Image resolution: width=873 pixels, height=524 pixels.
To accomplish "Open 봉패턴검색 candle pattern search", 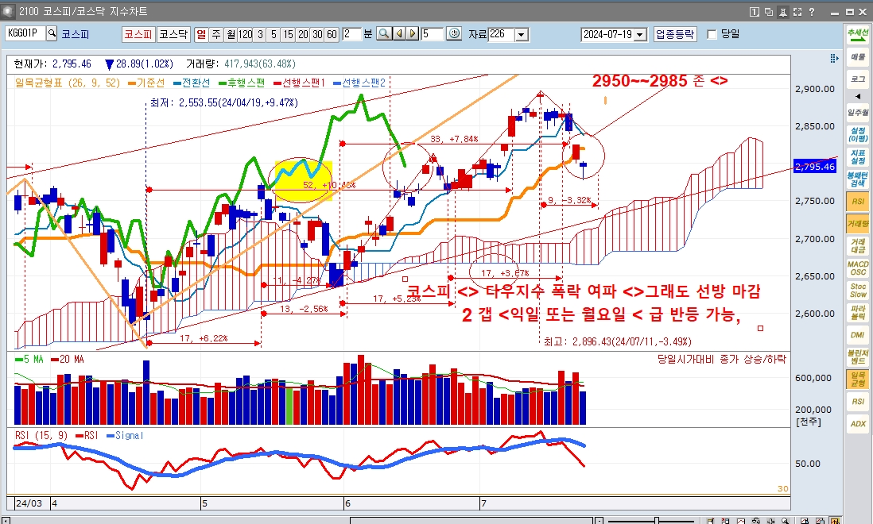I will click(x=857, y=179).
